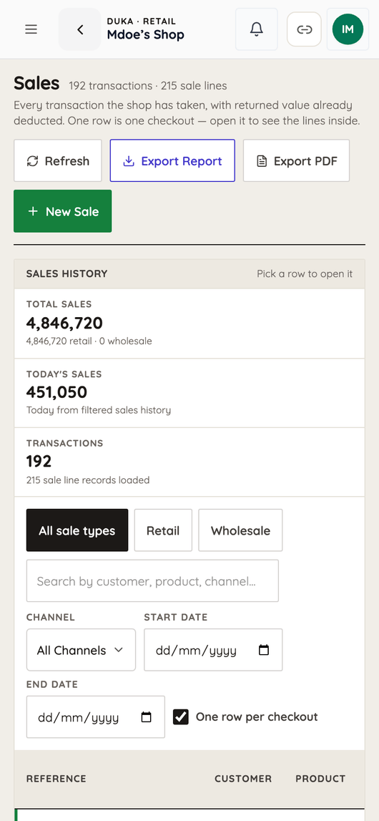The height and width of the screenshot is (821, 379).
Task: Open the IM user avatar menu
Action: pyautogui.click(x=348, y=29)
